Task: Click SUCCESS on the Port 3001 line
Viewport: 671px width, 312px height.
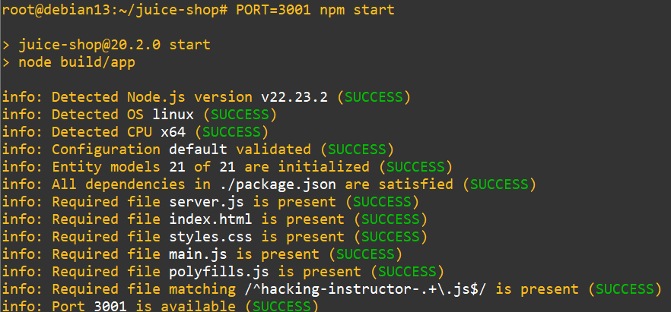Action: [281, 306]
